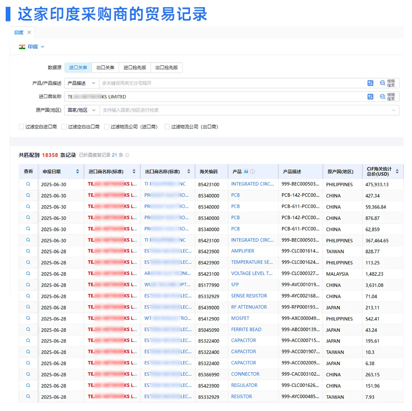Click translate icon in product description row
Screen dimensions: 412x411
(x=370, y=83)
